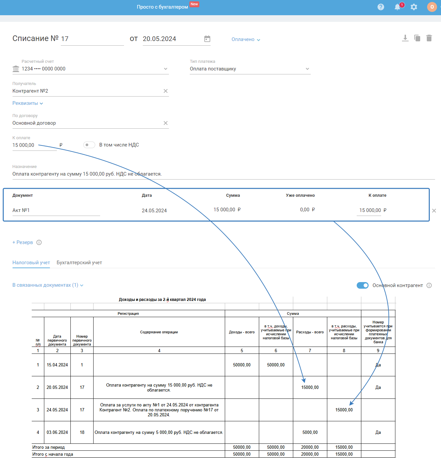441x458 pixels.
Task: Expand the Реквизиты section
Action: click(x=28, y=103)
